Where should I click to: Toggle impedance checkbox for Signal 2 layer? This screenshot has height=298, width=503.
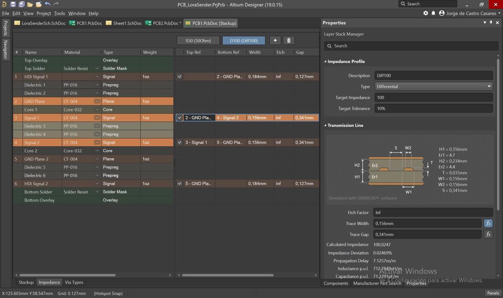(x=180, y=142)
